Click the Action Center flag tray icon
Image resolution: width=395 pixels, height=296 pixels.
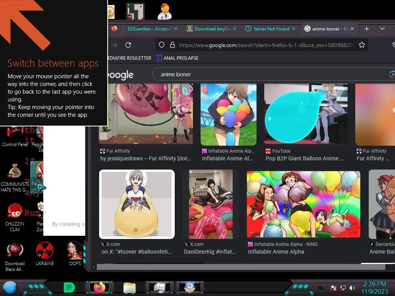[334, 288]
